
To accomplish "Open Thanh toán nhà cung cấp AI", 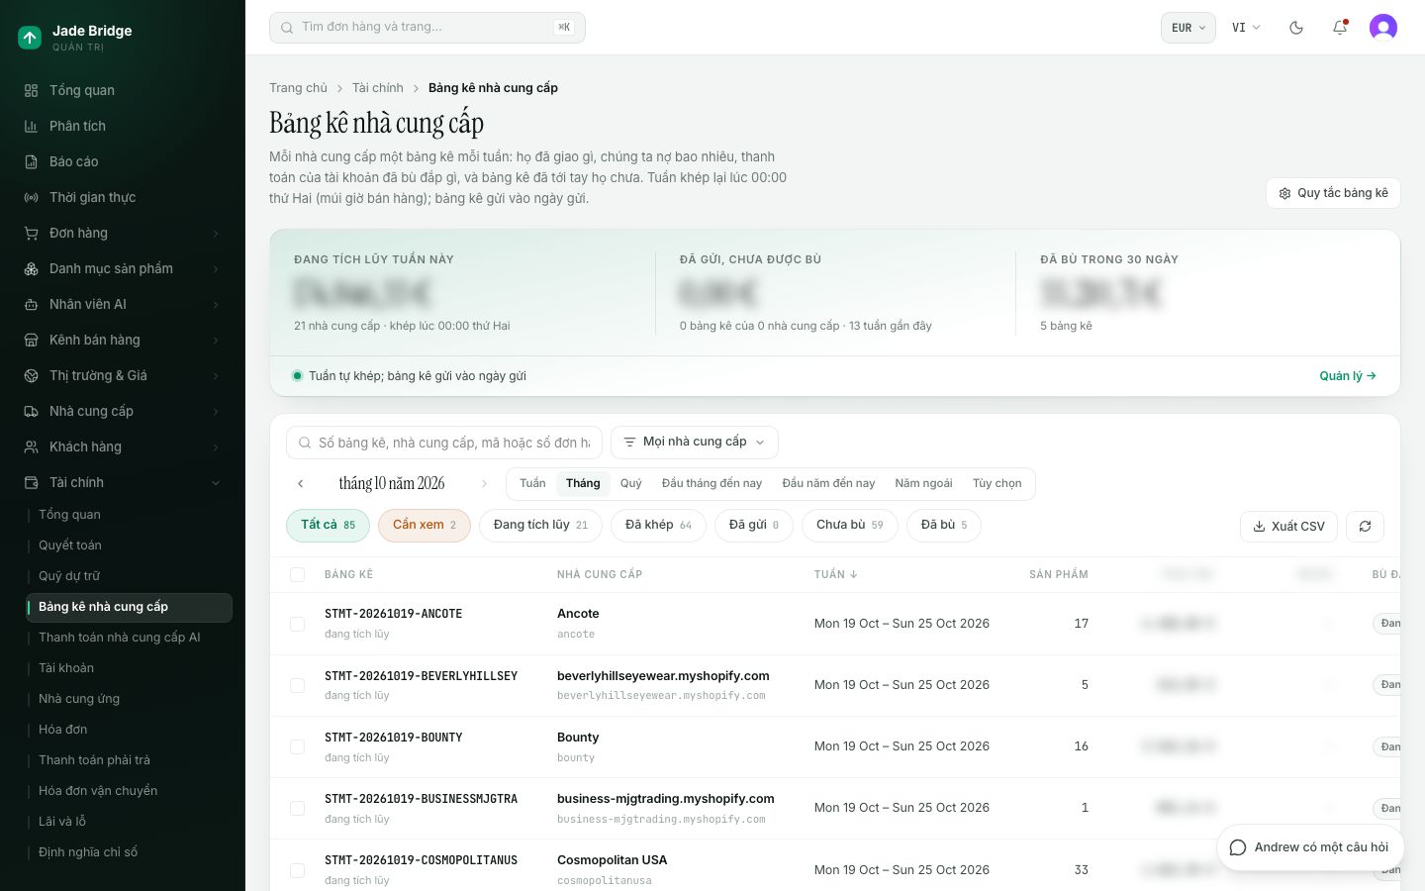I will click(x=129, y=637).
